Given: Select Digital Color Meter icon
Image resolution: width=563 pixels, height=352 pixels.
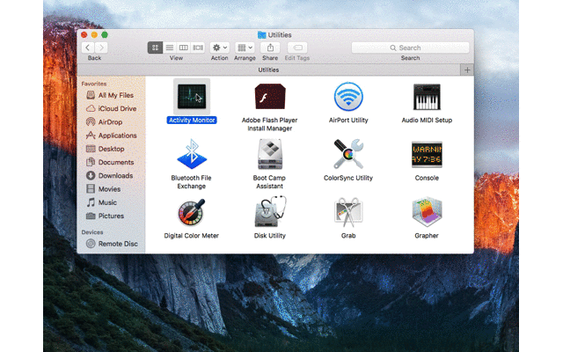Looking at the screenshot, I should (x=191, y=212).
